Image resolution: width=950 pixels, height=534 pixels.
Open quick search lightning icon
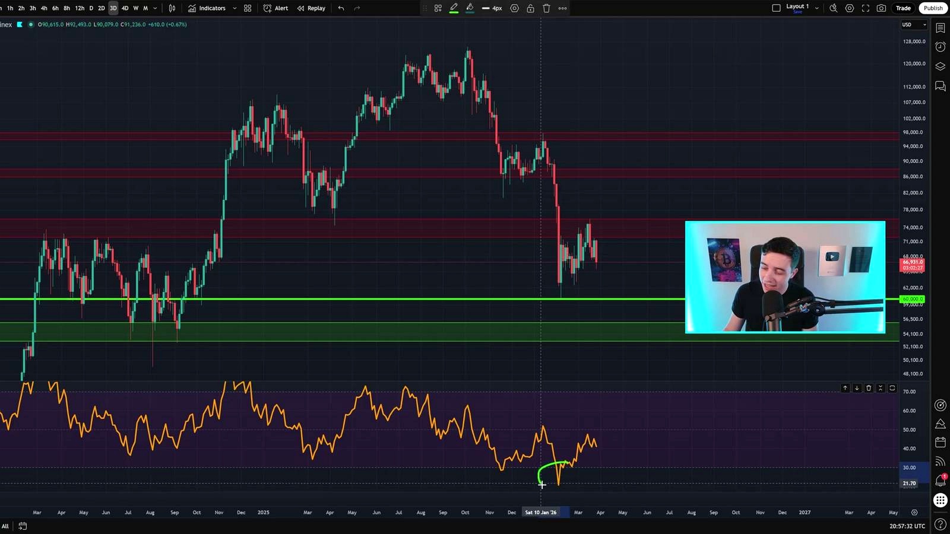coord(834,8)
